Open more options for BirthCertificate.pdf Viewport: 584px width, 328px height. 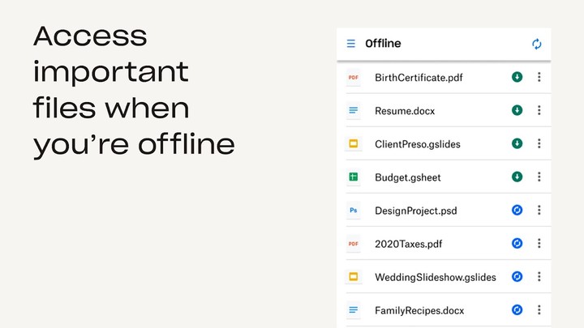tap(539, 78)
